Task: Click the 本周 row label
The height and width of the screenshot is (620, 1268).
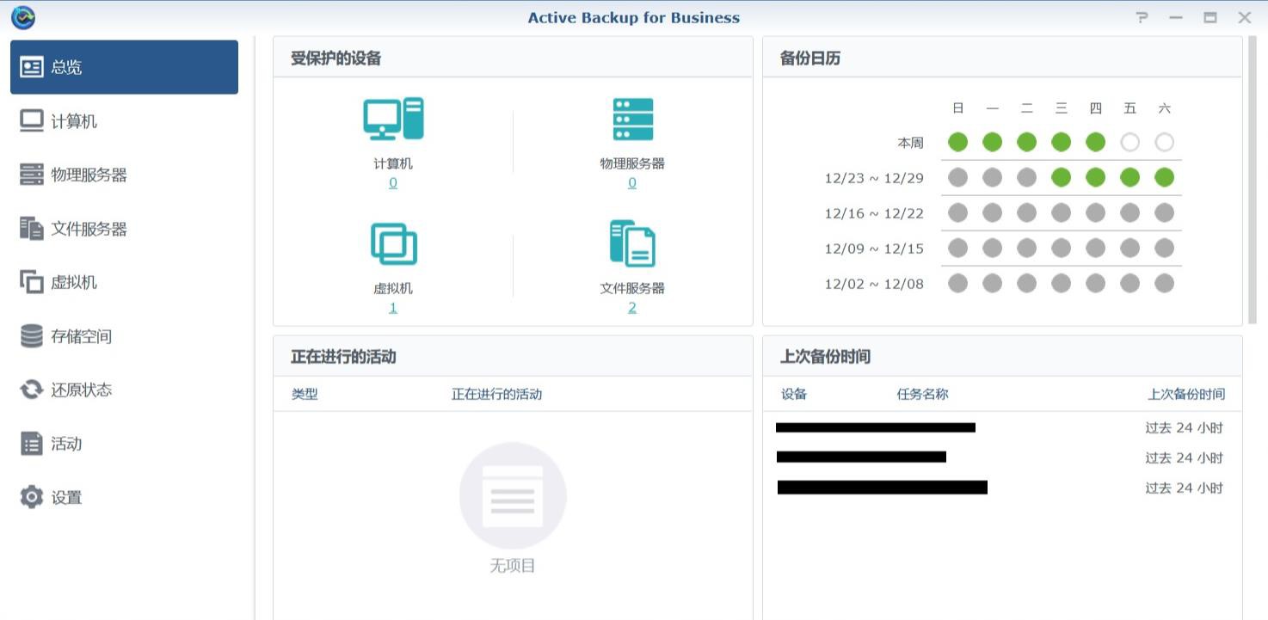Action: [x=910, y=143]
